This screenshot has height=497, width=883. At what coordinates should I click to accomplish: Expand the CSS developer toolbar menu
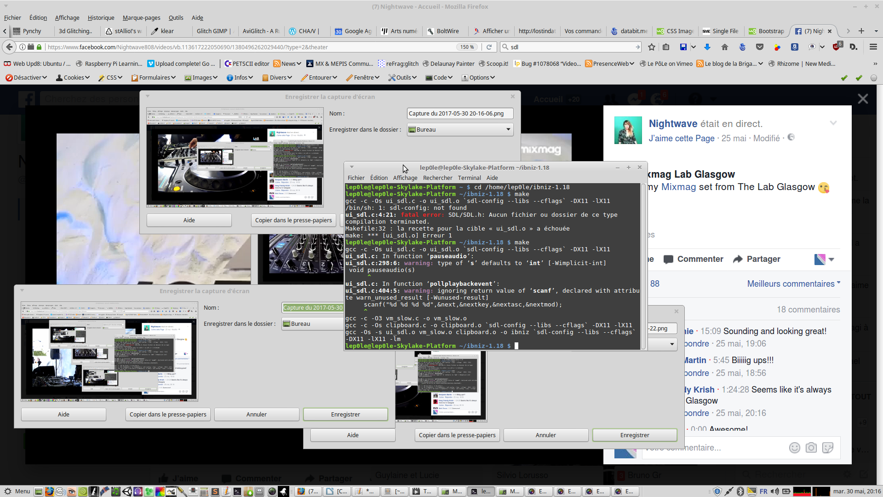[x=110, y=77]
